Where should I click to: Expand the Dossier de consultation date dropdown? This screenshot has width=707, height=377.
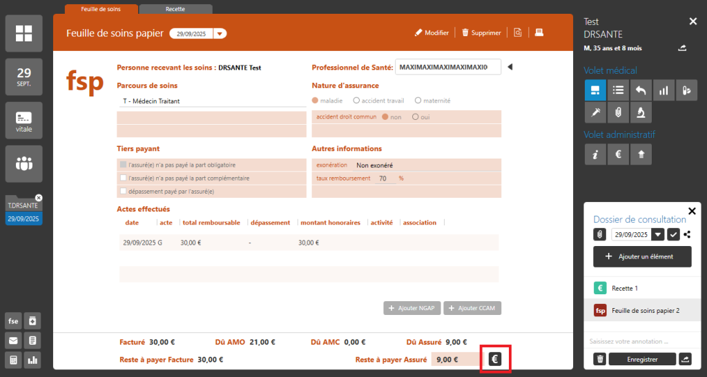click(x=658, y=234)
